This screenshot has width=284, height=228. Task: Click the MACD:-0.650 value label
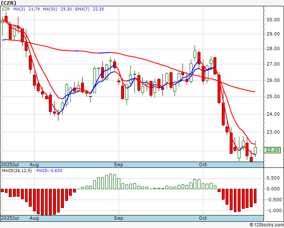click(x=49, y=171)
